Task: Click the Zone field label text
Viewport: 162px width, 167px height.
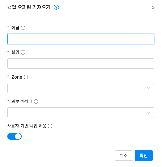Action: [x=17, y=77]
